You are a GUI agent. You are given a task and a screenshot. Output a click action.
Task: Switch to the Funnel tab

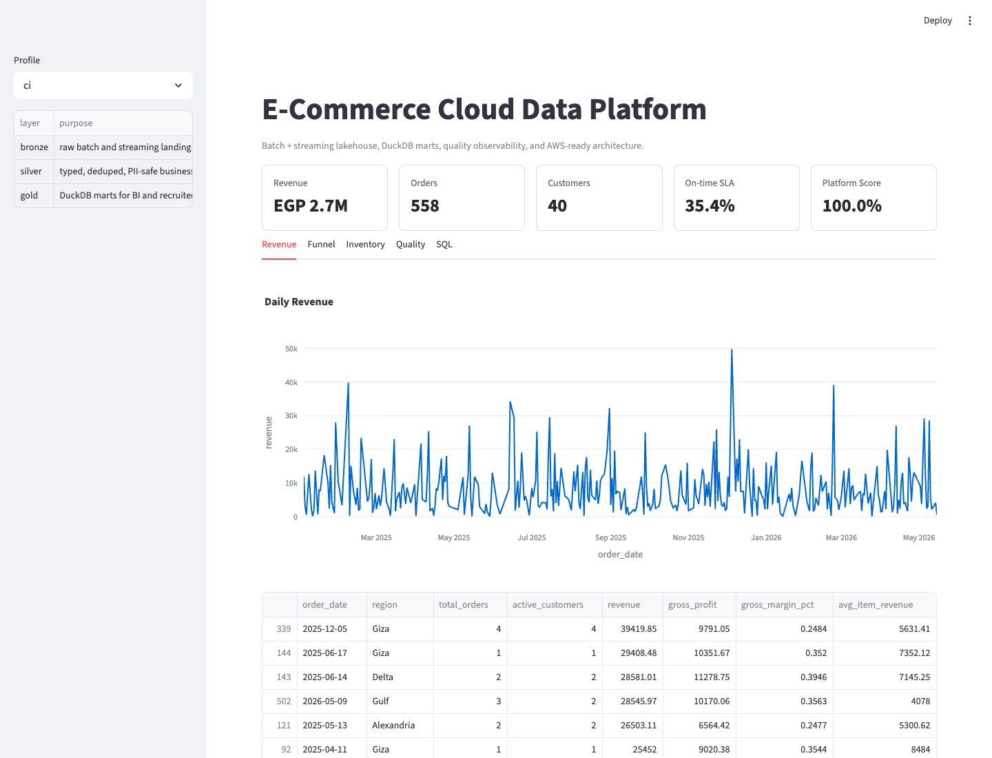321,245
